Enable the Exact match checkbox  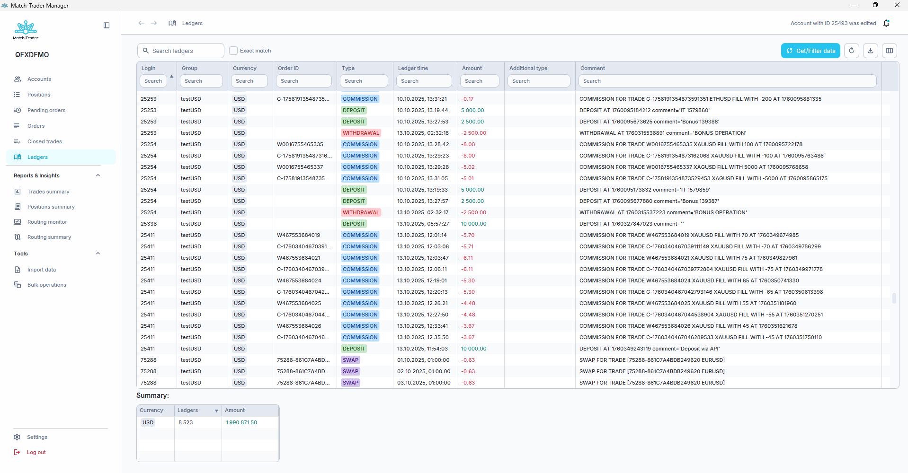point(233,51)
